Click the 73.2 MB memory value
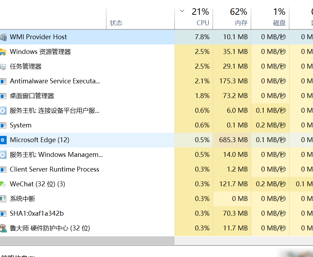 pos(235,96)
